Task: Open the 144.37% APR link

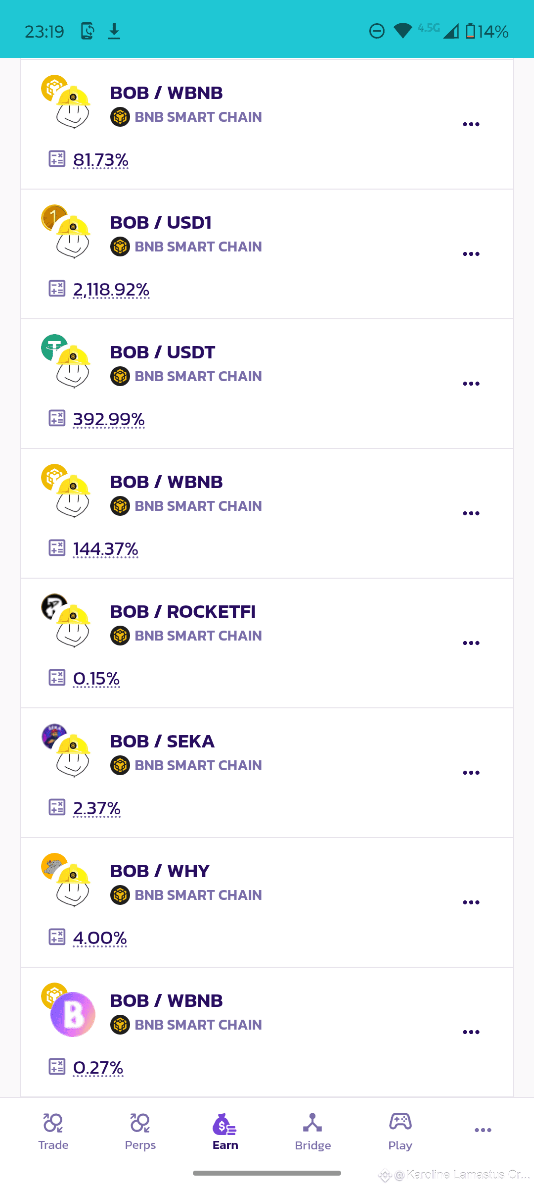Action: (105, 549)
